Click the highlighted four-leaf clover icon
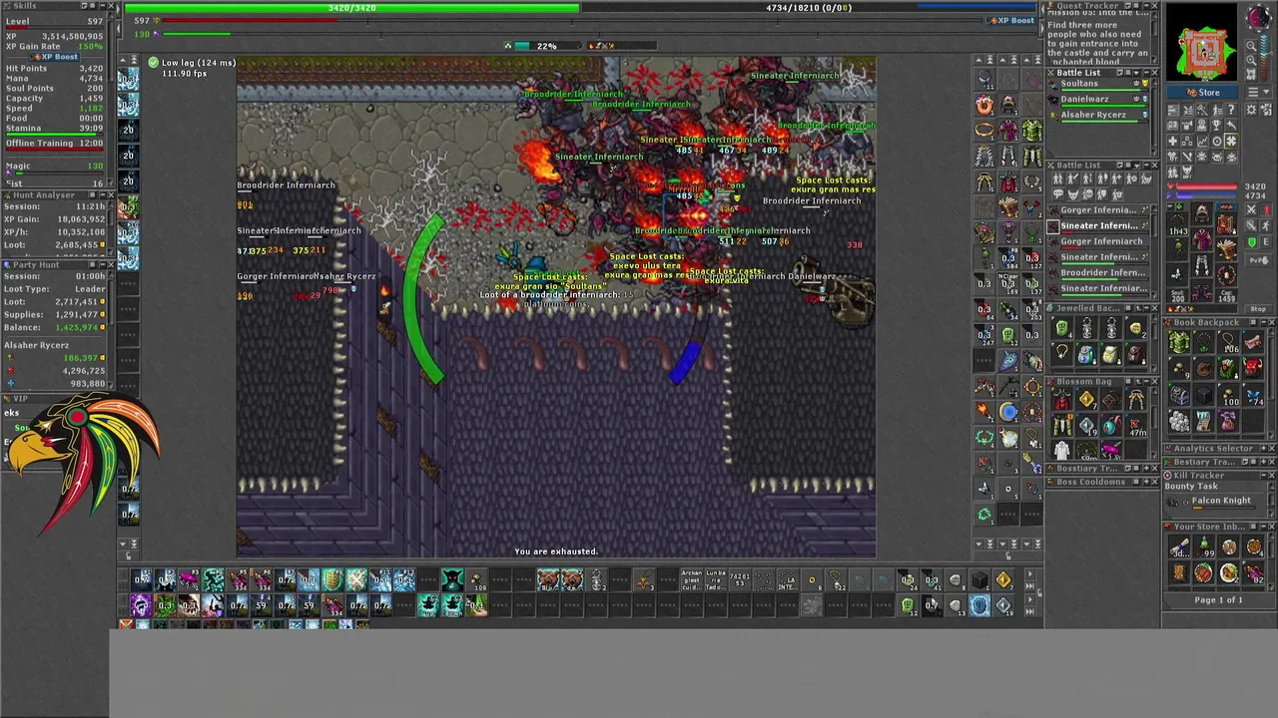 1231,142
